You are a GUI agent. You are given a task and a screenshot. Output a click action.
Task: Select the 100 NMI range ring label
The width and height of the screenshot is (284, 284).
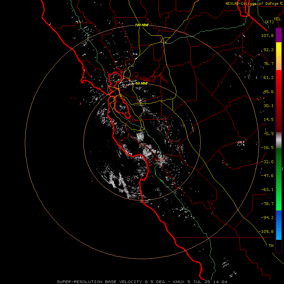(142, 25)
